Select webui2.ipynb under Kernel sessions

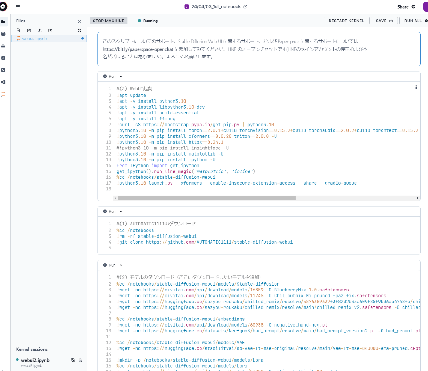pyautogui.click(x=35, y=360)
